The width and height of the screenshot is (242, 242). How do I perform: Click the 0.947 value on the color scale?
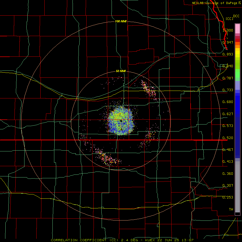[x=228, y=42]
